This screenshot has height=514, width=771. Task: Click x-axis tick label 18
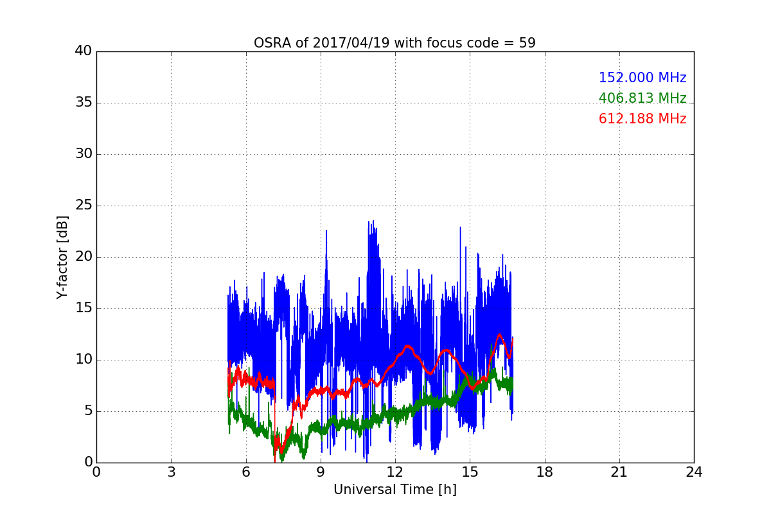point(544,472)
